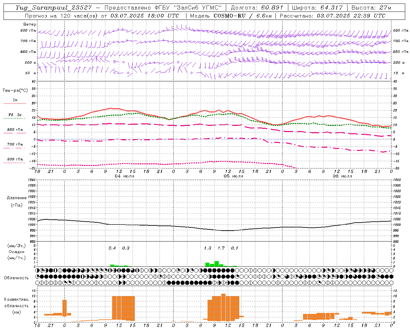Screen dimensions: 410x328
Task: Click the (мм/1ч.) precipitation unit label
Action: click(x=17, y=258)
